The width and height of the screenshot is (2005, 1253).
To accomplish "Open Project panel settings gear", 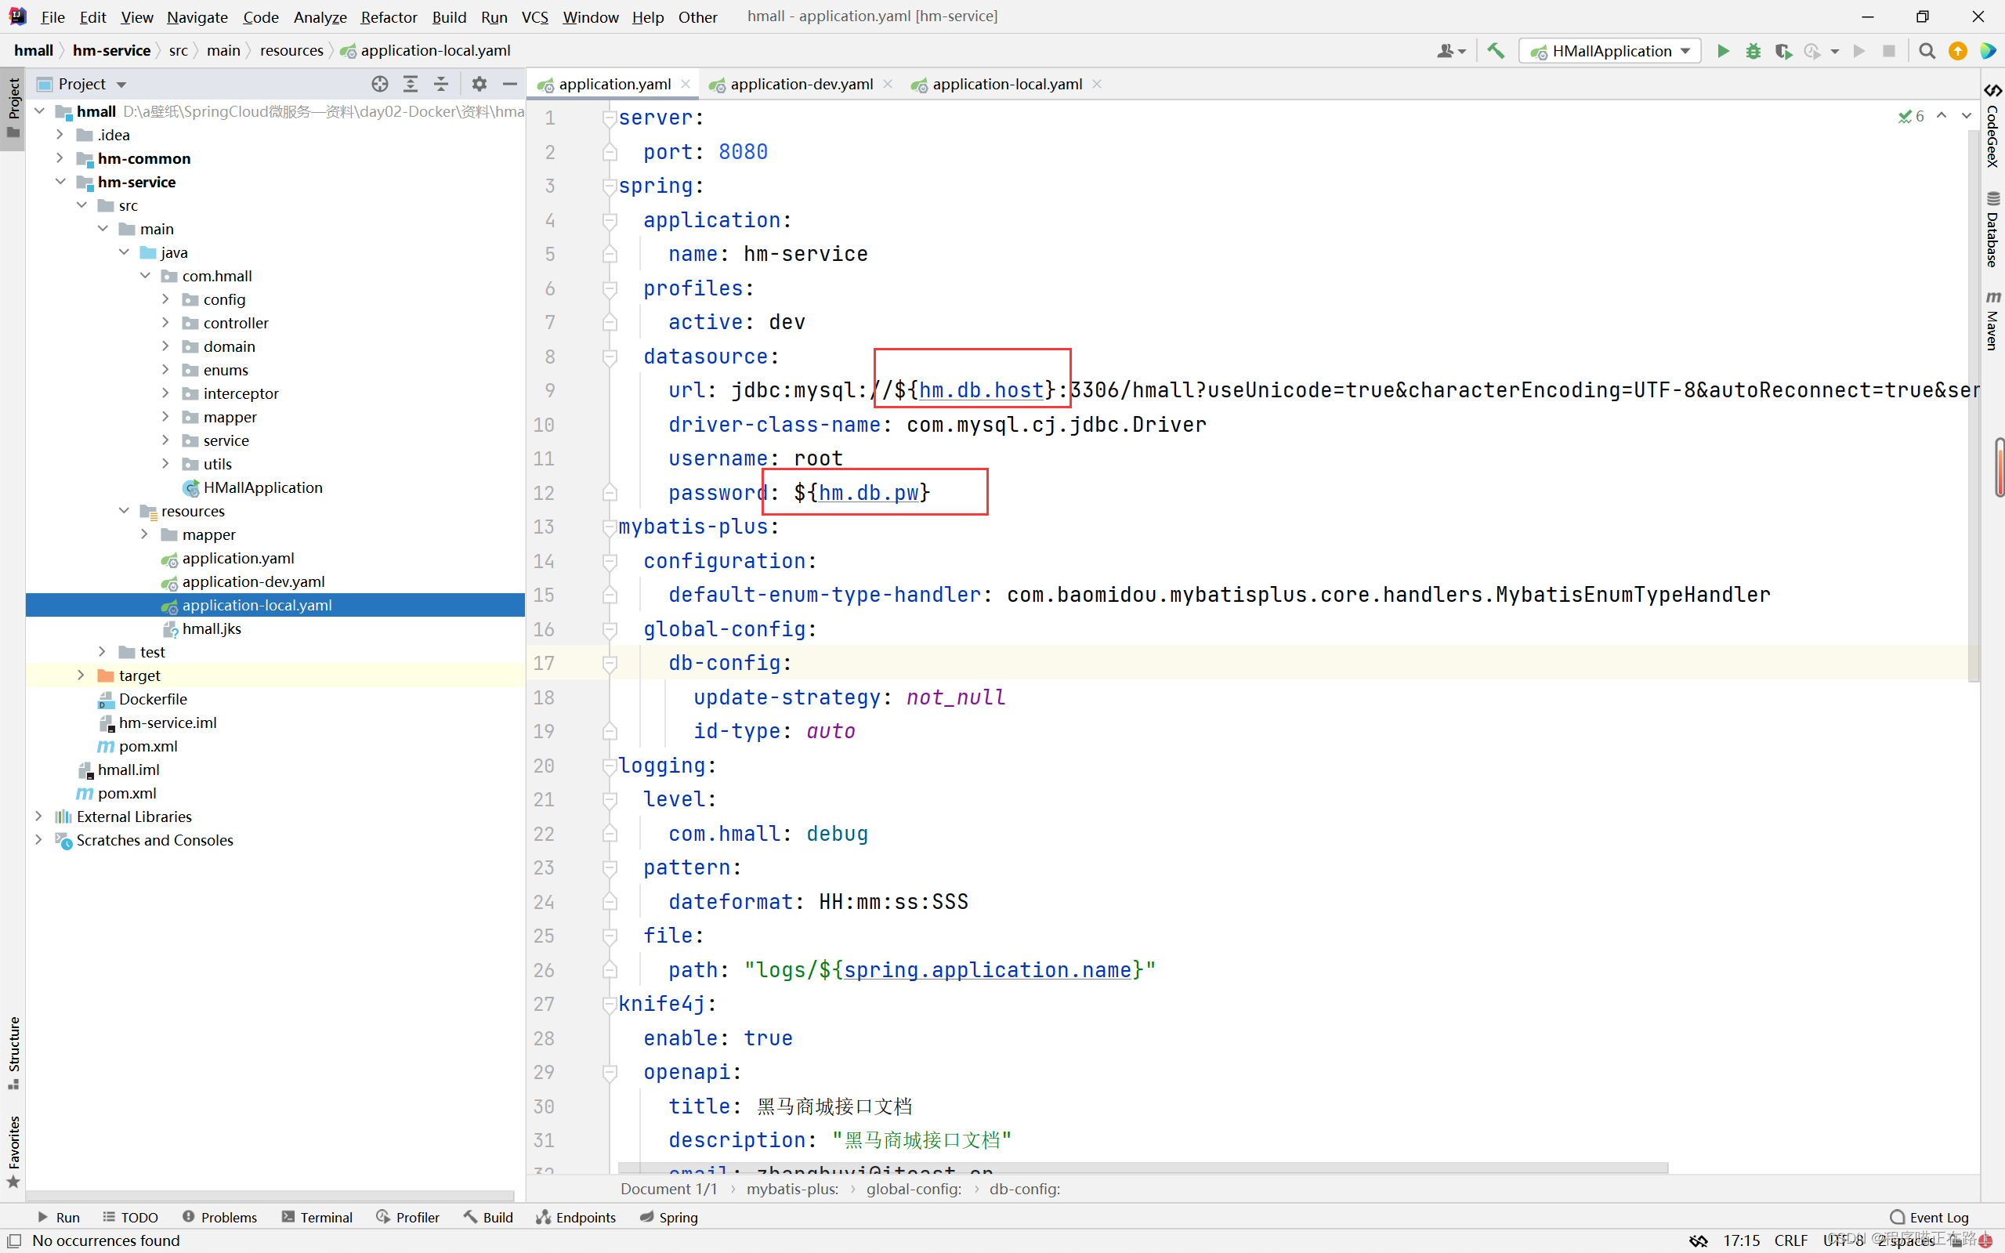I will point(479,84).
